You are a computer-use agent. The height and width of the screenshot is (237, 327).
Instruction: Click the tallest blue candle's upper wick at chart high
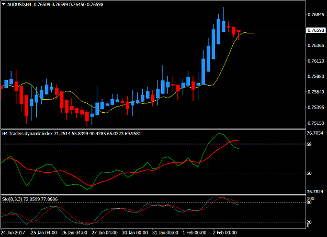coord(223,14)
